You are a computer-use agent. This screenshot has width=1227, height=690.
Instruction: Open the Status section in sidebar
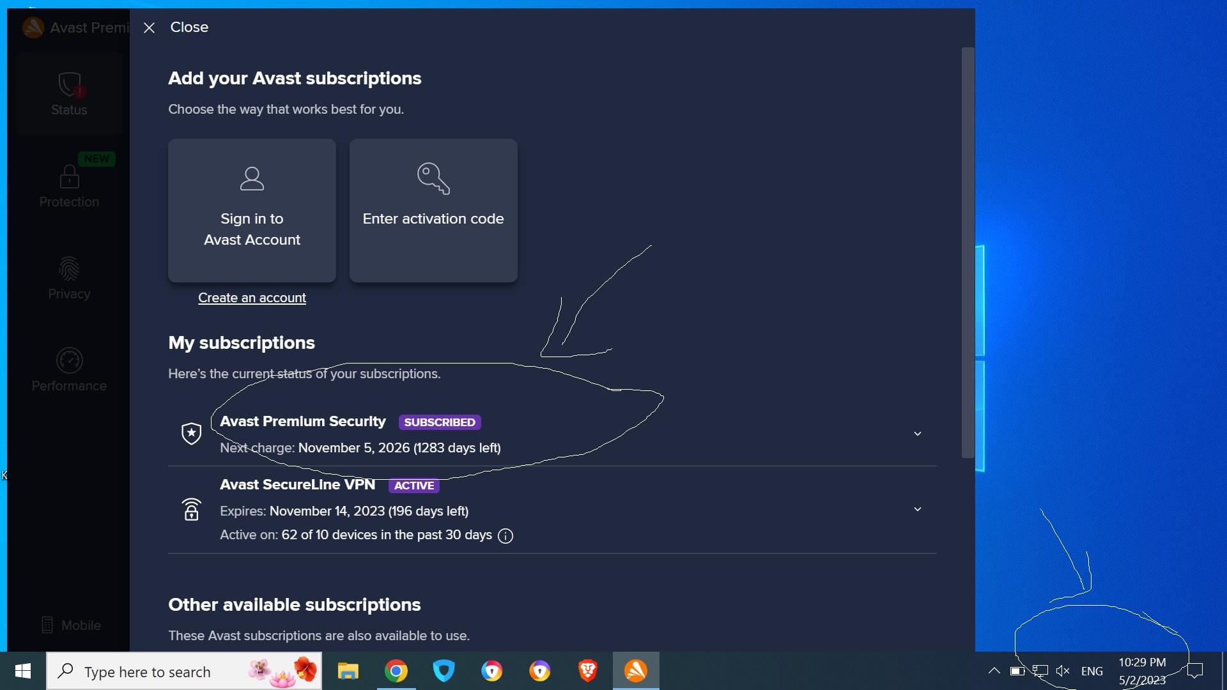tap(69, 95)
